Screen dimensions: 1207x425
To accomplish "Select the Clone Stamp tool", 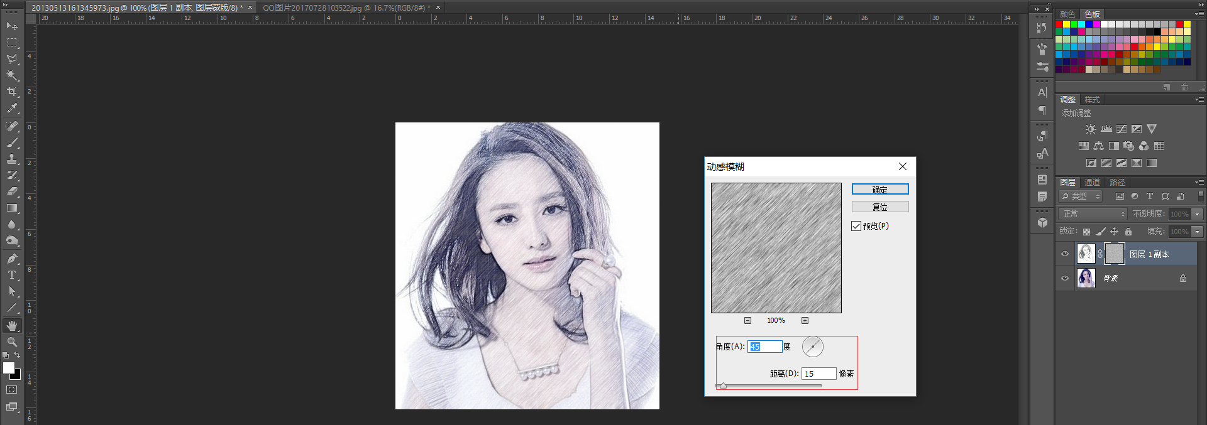I will [12, 159].
